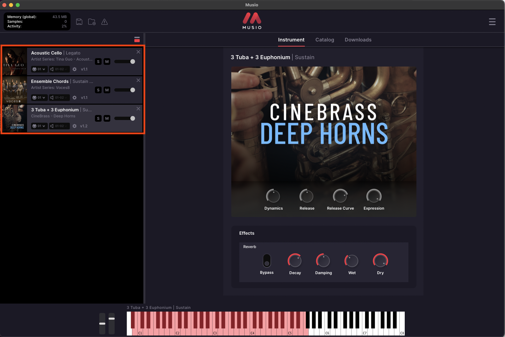Solo the Ensemble Chords instrument
This screenshot has height=337, width=505.
[x=98, y=90]
